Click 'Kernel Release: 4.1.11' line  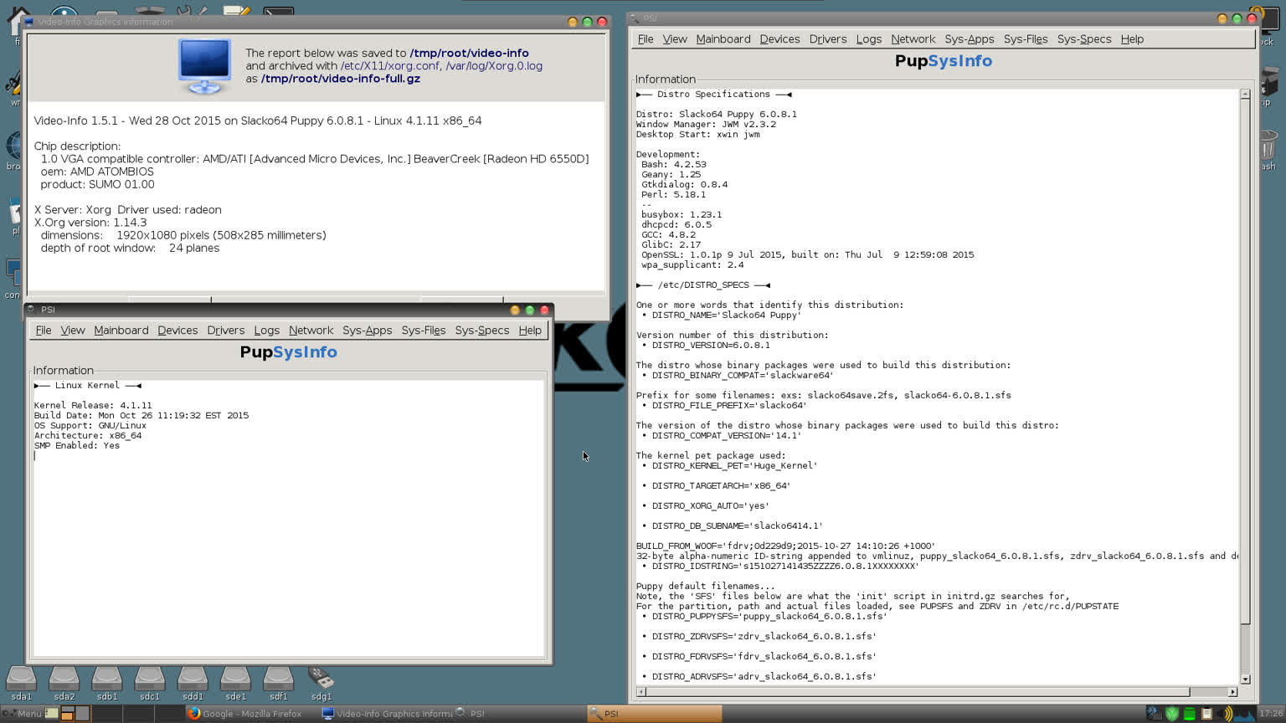point(93,405)
